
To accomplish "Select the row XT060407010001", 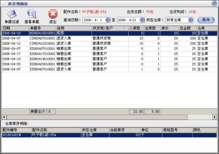I will coord(109,69).
